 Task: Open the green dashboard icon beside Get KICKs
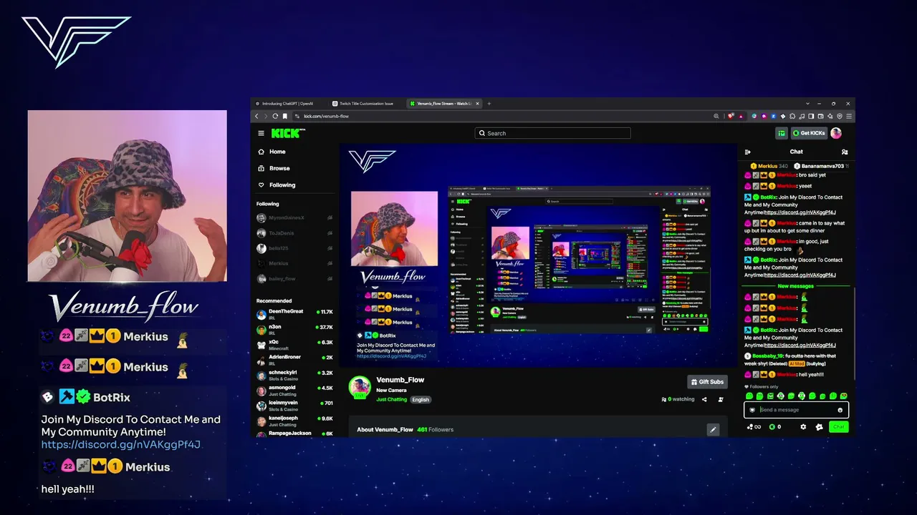[781, 133]
